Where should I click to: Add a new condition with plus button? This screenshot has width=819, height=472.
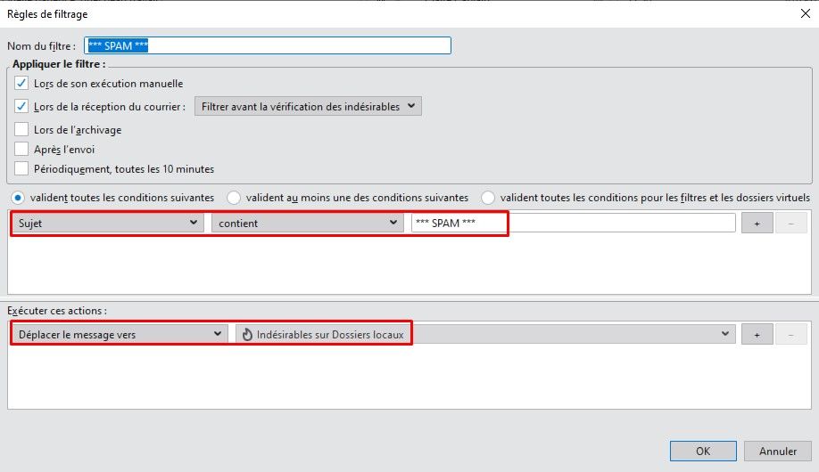tap(757, 224)
